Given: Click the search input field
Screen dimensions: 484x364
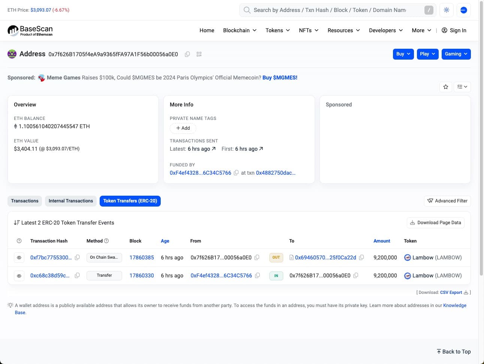Looking at the screenshot, I should (x=338, y=10).
